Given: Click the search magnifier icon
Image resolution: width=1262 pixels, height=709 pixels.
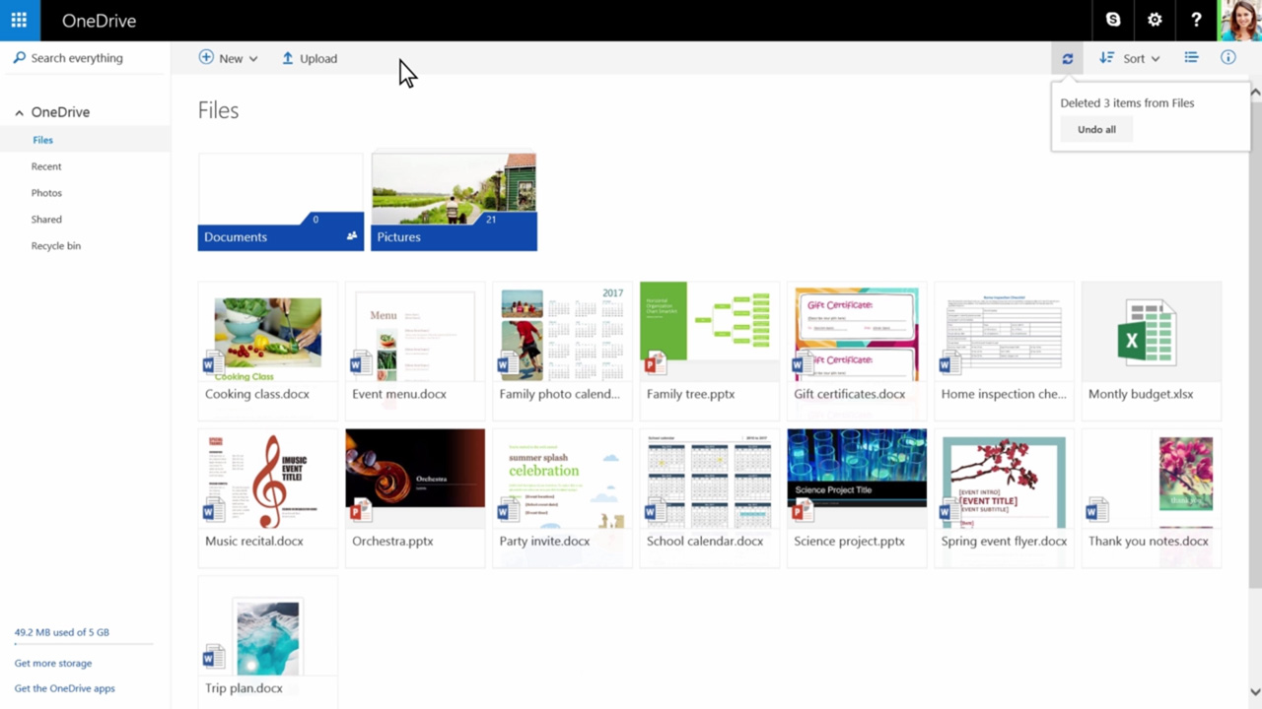Looking at the screenshot, I should point(19,57).
